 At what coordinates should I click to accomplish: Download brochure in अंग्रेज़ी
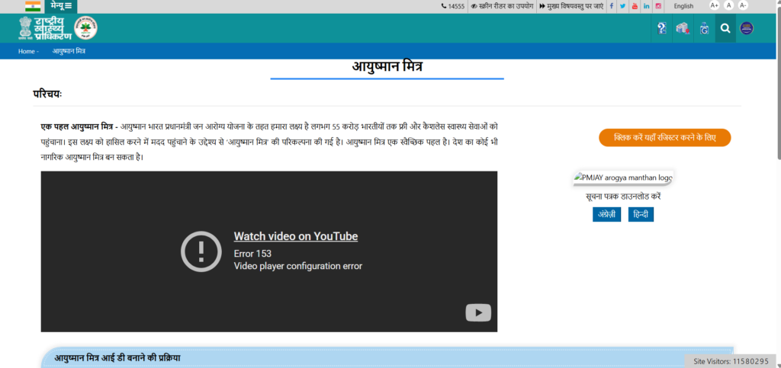606,214
